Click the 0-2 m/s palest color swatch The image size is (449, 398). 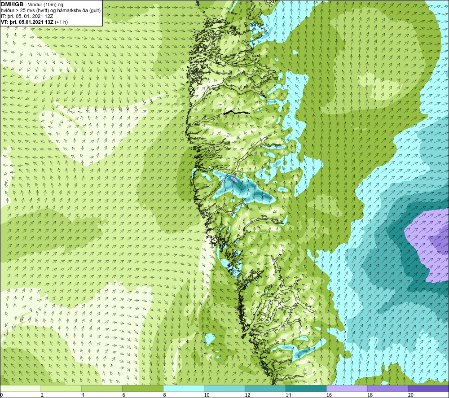pos(20,388)
